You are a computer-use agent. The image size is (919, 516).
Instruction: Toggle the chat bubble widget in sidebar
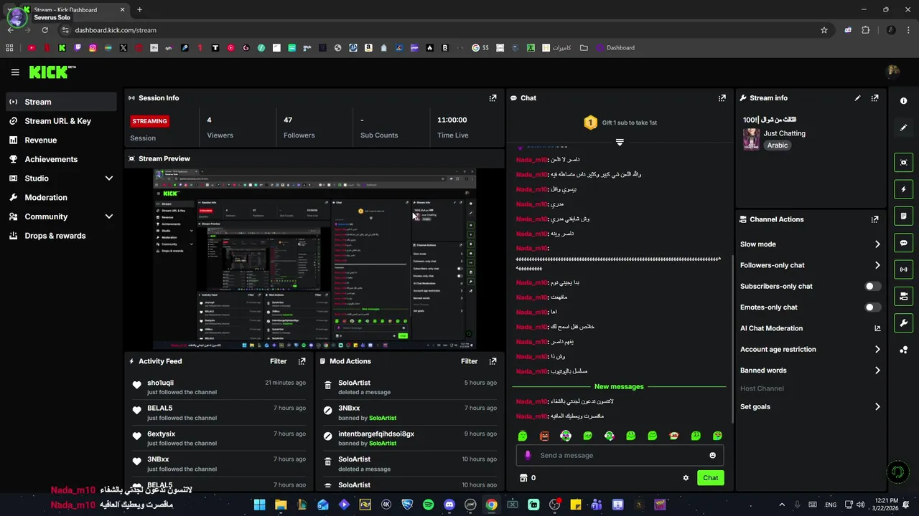[x=904, y=243]
